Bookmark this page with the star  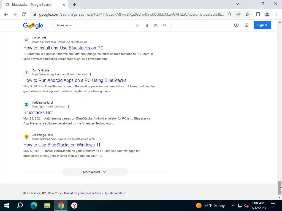[247, 14]
